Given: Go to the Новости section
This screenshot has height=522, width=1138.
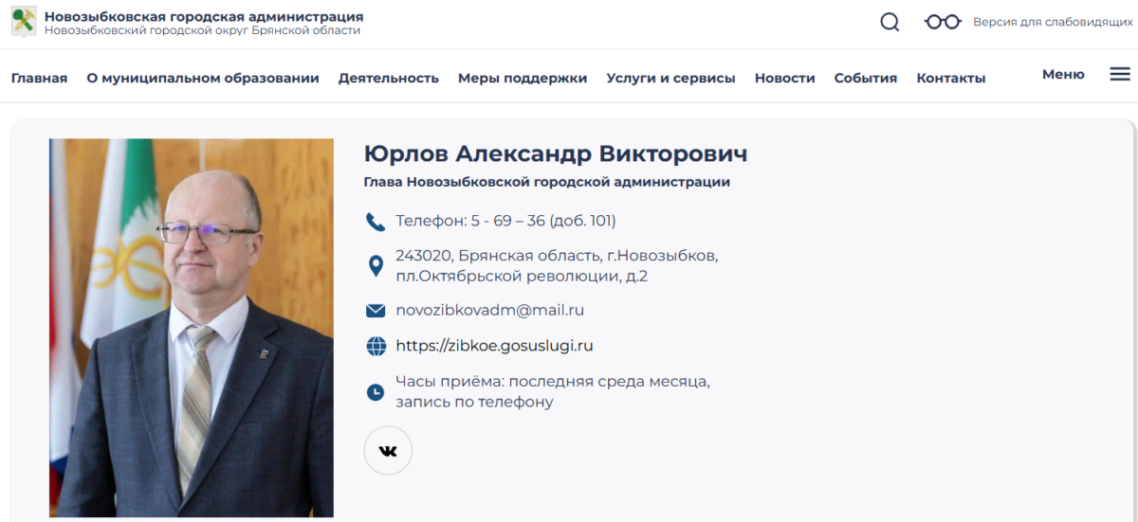Looking at the screenshot, I should tap(785, 78).
